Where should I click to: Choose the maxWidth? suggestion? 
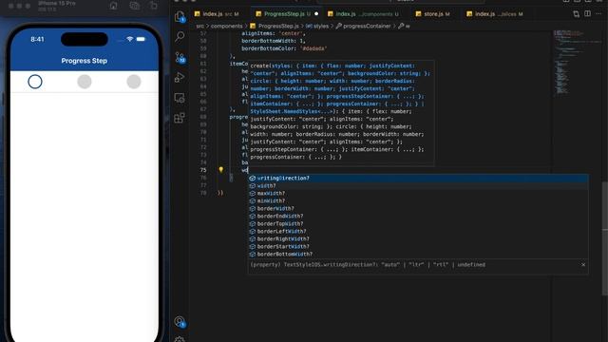pyautogui.click(x=418, y=193)
